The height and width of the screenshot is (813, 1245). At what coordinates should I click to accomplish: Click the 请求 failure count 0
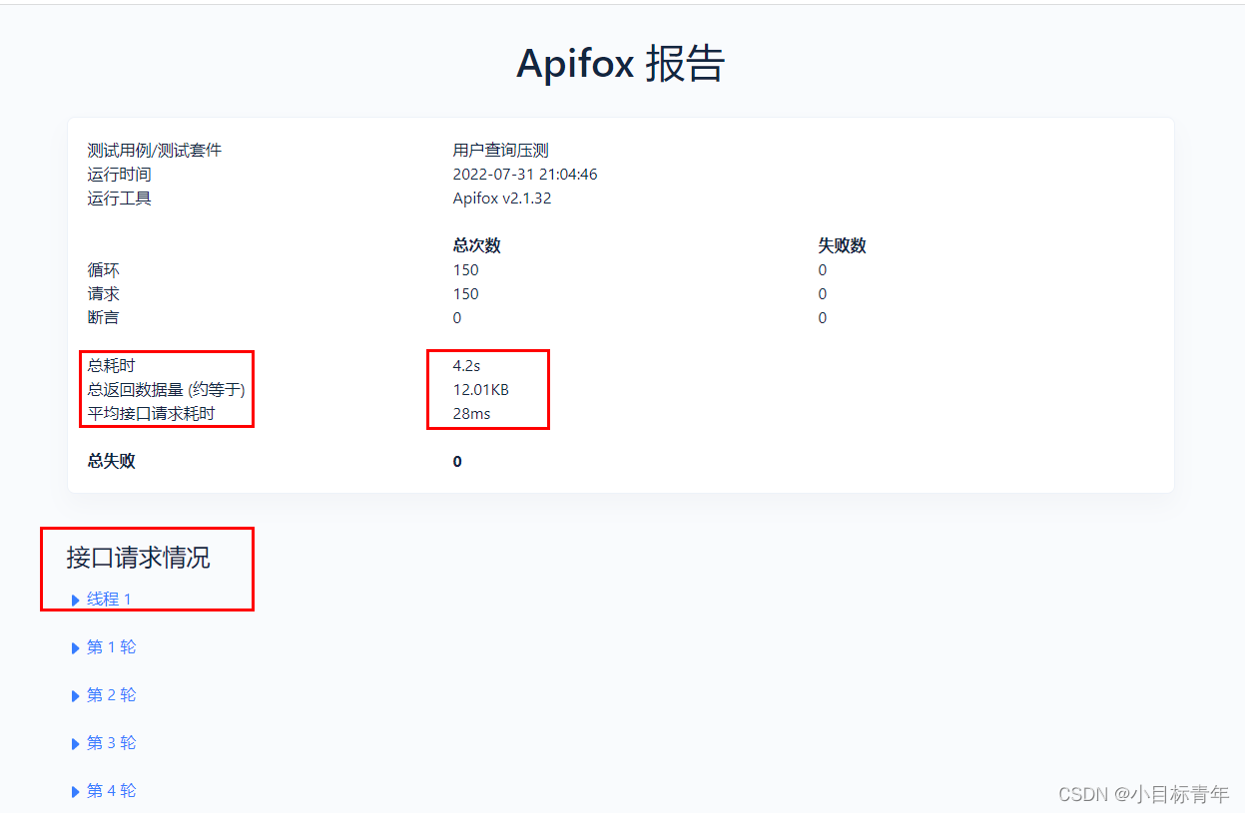tap(823, 294)
